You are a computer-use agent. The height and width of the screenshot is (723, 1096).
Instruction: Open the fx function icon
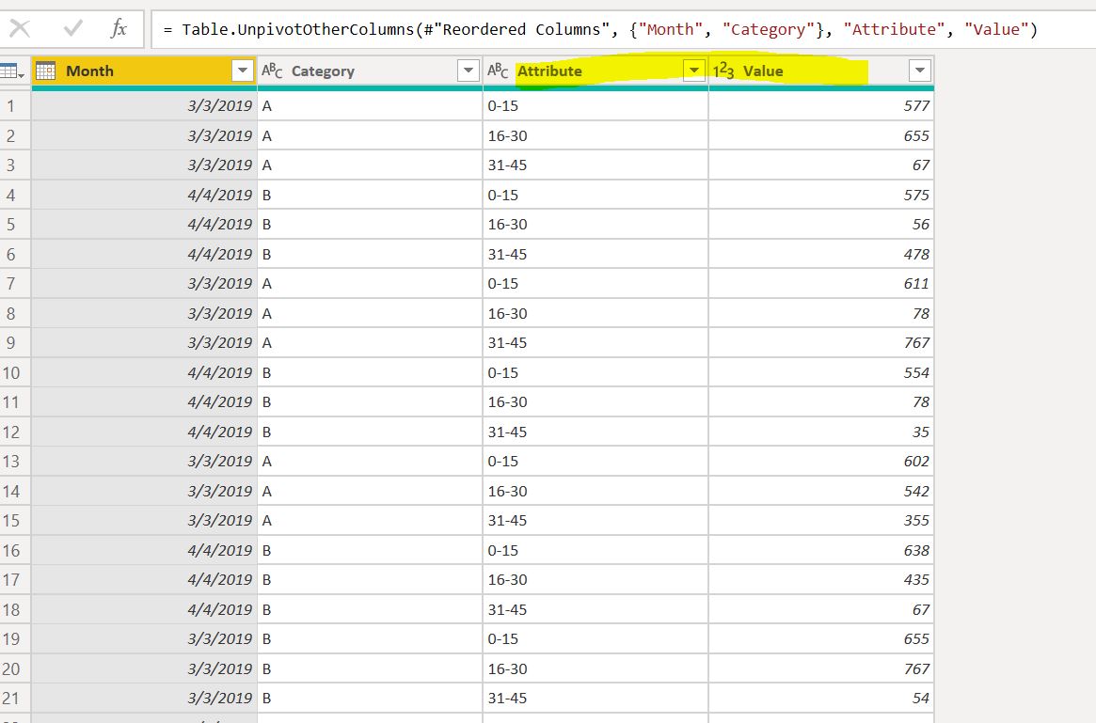[119, 28]
